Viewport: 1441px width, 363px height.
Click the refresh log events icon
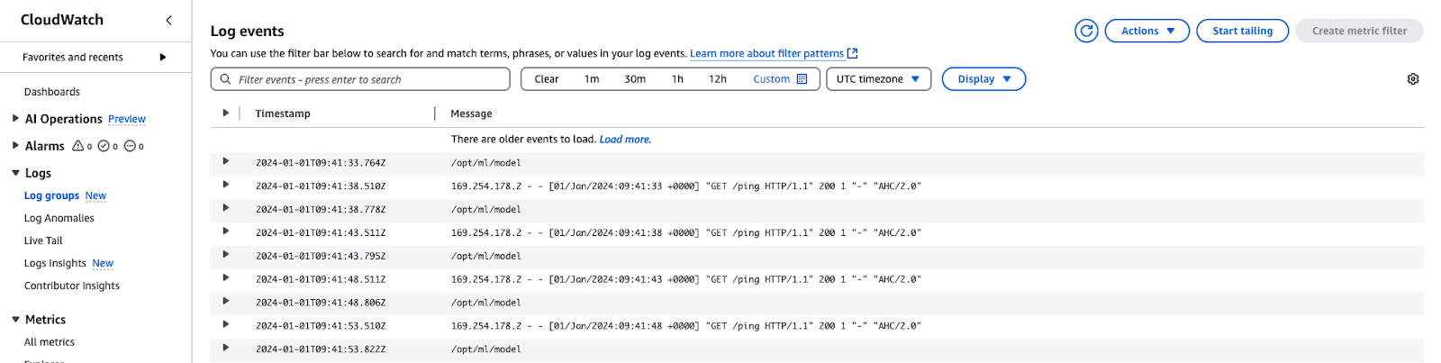click(x=1086, y=31)
